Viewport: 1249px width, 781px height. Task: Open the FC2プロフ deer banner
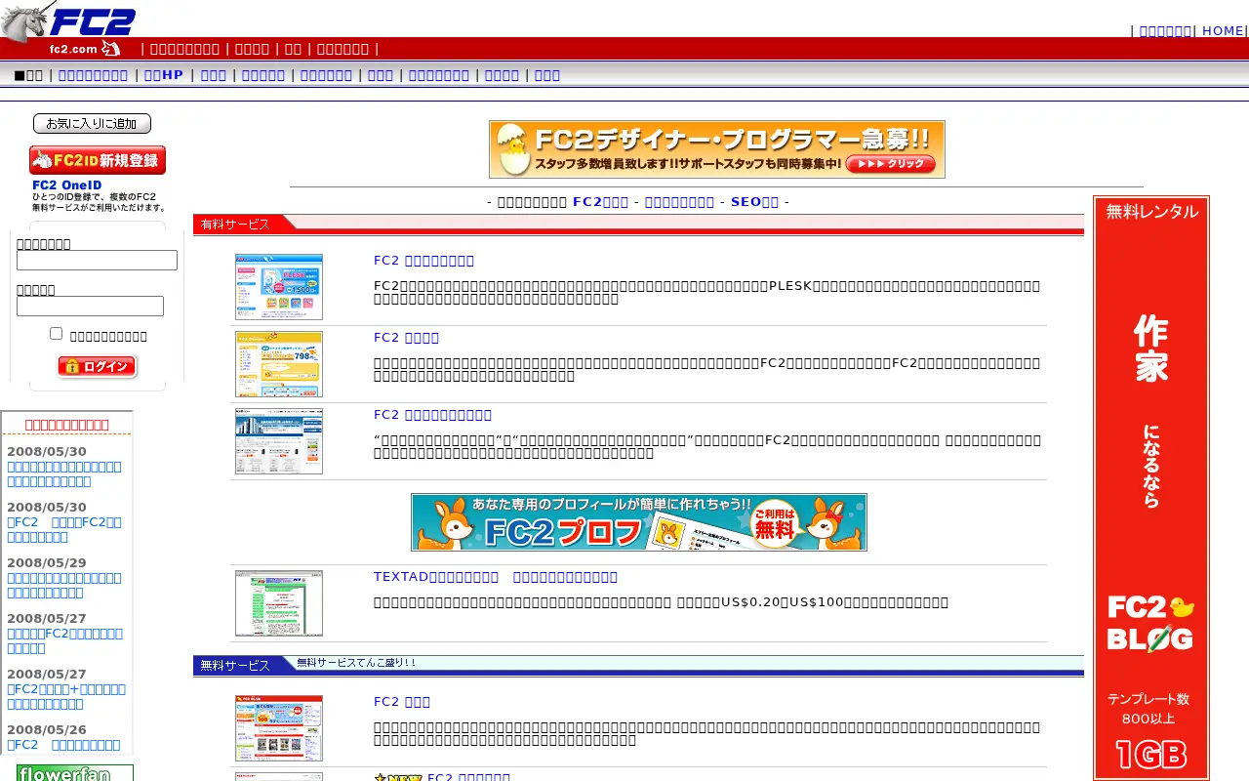click(639, 522)
